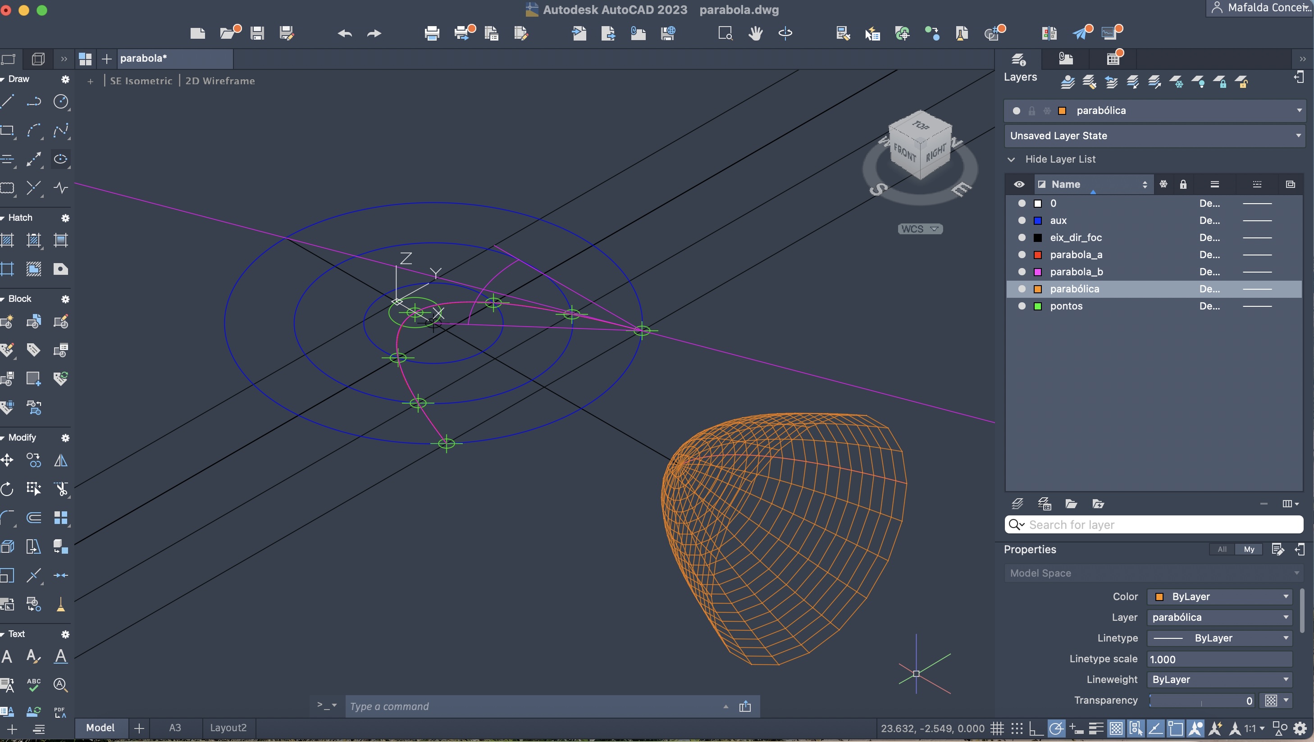The width and height of the screenshot is (1314, 742).
Task: Hide the pontos layer
Action: [x=1022, y=306]
